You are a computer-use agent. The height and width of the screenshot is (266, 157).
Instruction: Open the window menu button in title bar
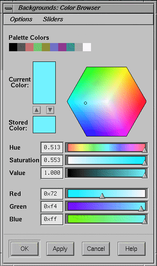[8, 8]
